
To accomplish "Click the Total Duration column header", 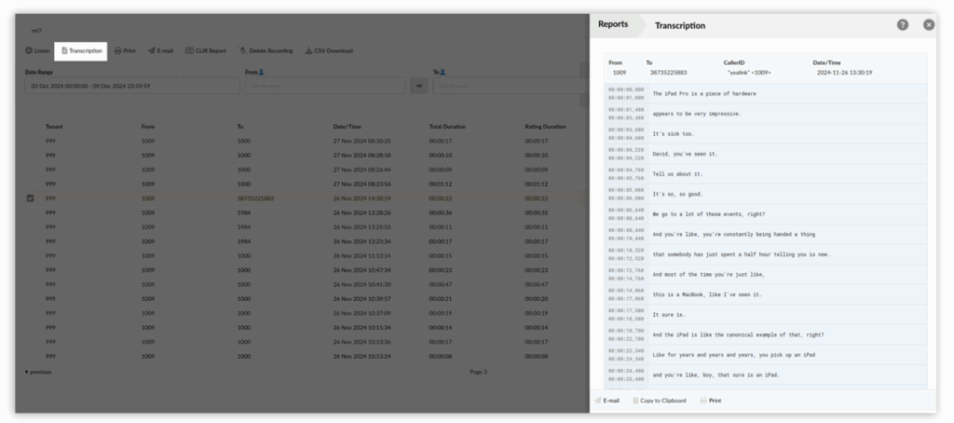I will (x=447, y=127).
